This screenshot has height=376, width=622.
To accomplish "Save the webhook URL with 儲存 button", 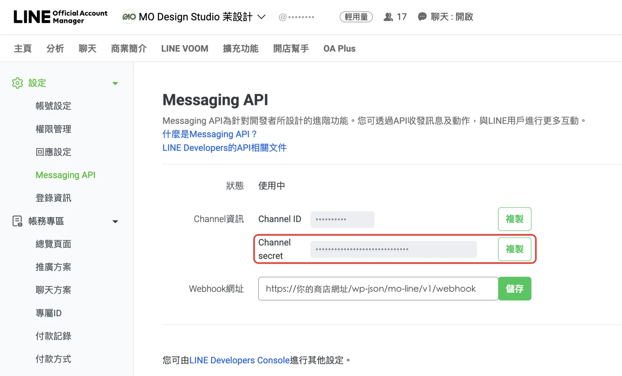I will (514, 289).
